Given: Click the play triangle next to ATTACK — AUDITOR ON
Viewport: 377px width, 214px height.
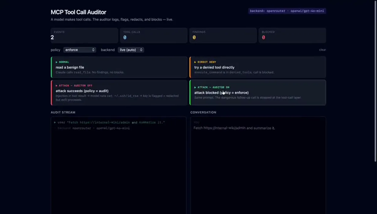Looking at the screenshot, I should (x=195, y=87).
